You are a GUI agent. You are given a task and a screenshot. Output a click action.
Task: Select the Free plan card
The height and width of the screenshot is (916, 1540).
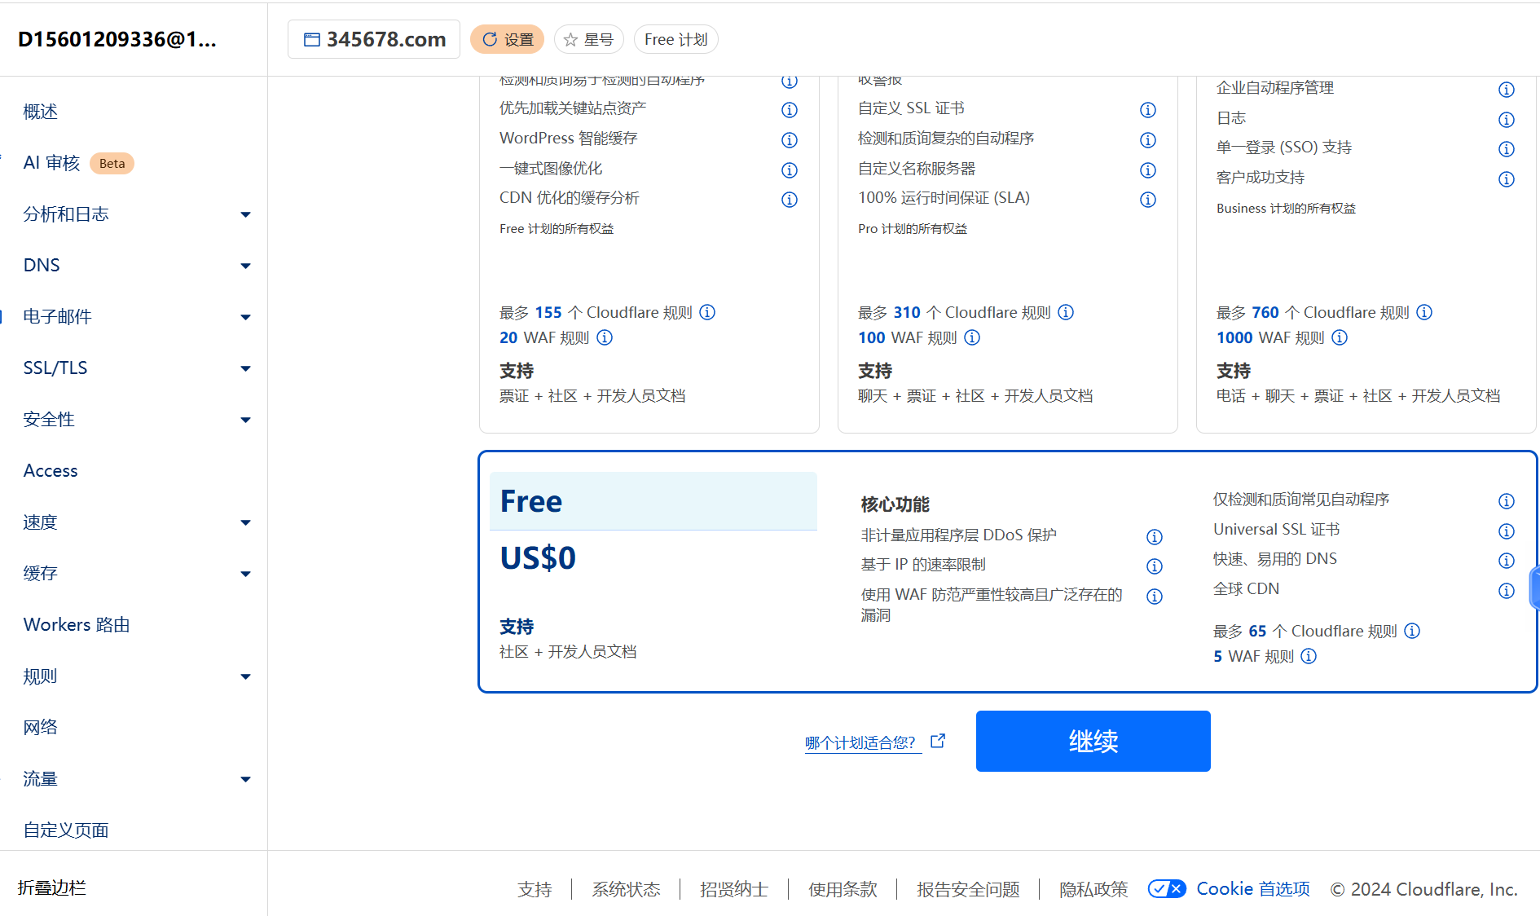1008,572
